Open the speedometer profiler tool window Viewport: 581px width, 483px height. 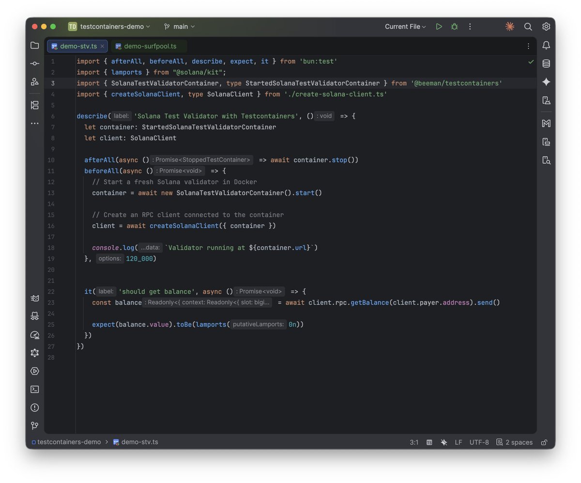pos(34,335)
